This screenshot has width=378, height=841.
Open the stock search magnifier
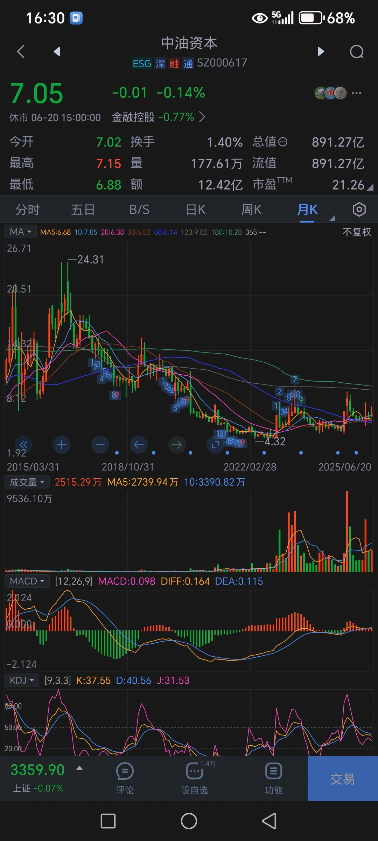[x=357, y=52]
